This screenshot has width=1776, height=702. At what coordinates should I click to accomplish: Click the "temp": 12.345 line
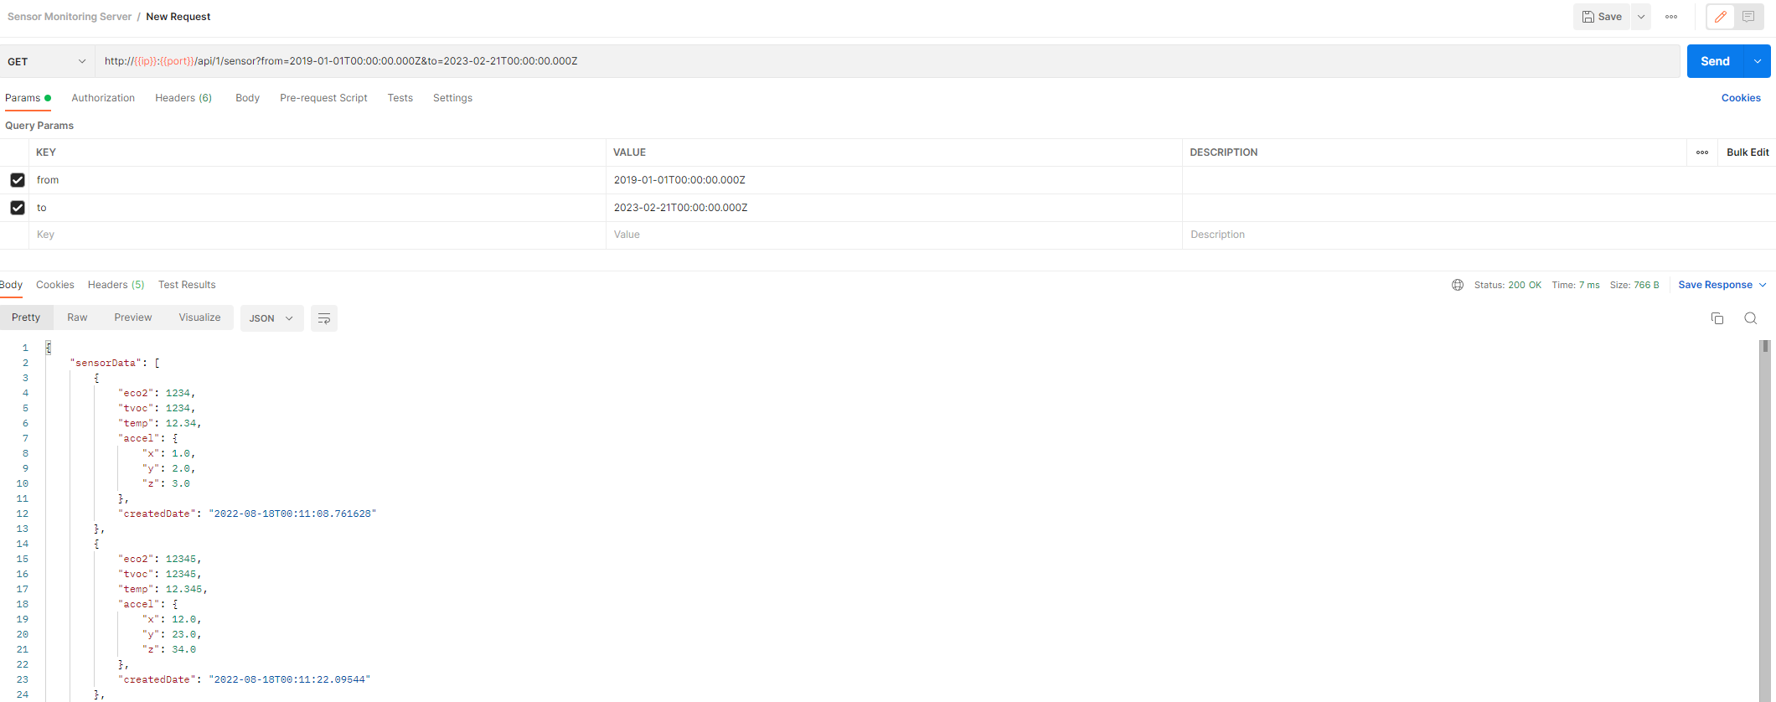click(163, 589)
